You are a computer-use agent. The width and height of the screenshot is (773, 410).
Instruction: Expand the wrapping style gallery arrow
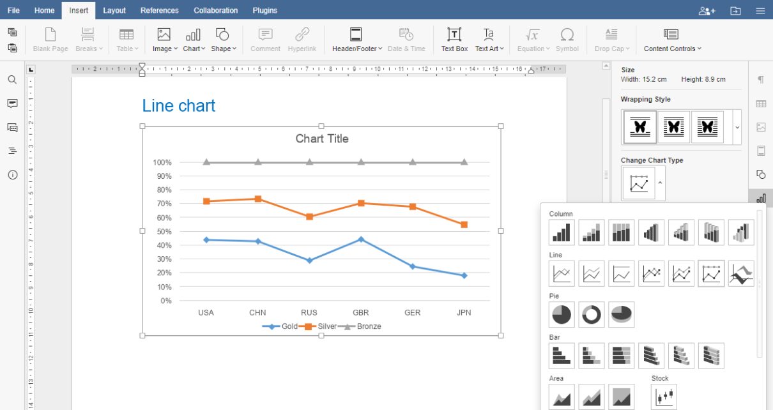737,127
